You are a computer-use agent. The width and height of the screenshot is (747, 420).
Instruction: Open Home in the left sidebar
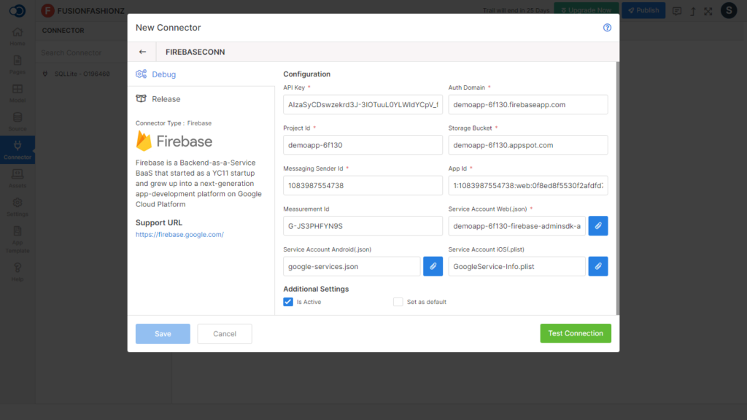coord(18,36)
